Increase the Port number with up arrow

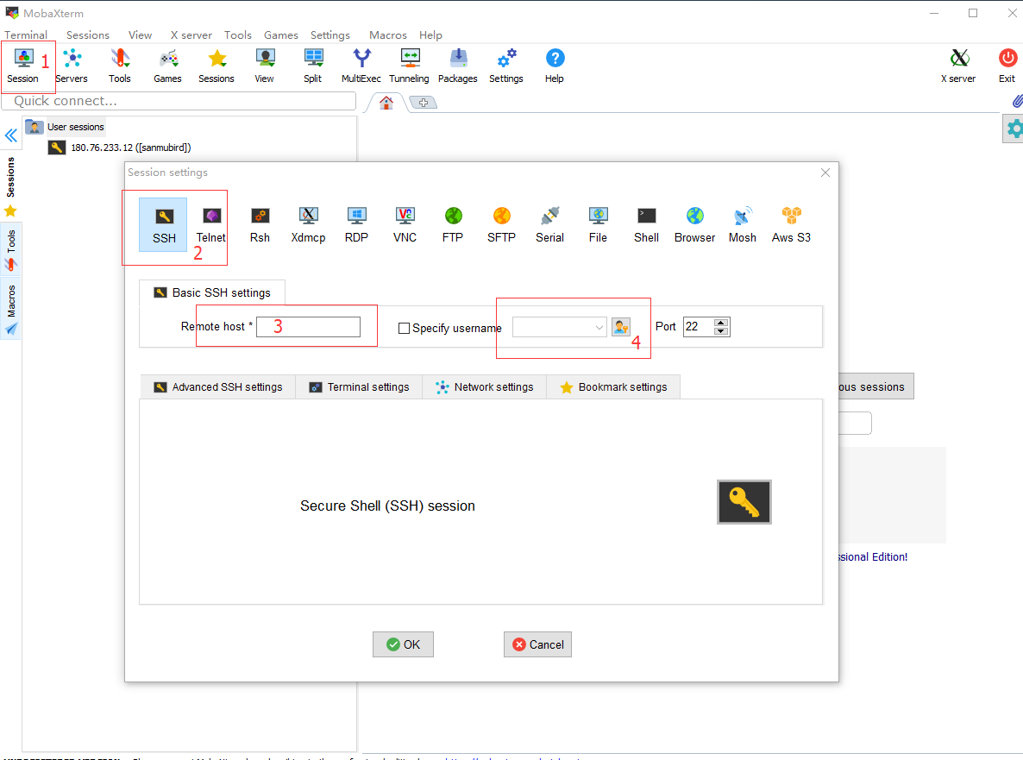click(x=721, y=323)
